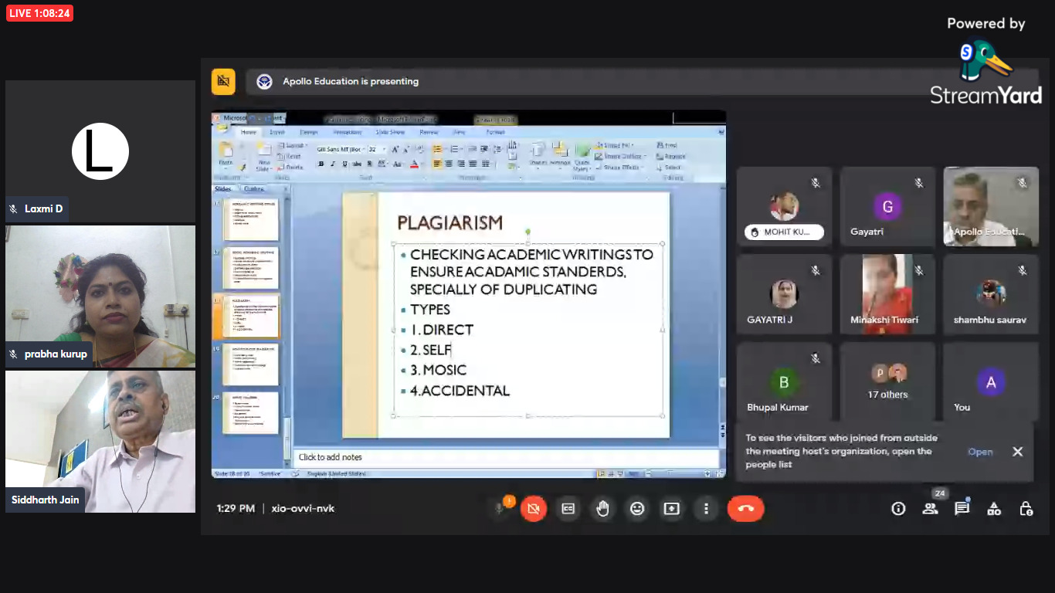Open the Arrange dropdown
Screen dimensions: 1055x593
click(x=560, y=154)
